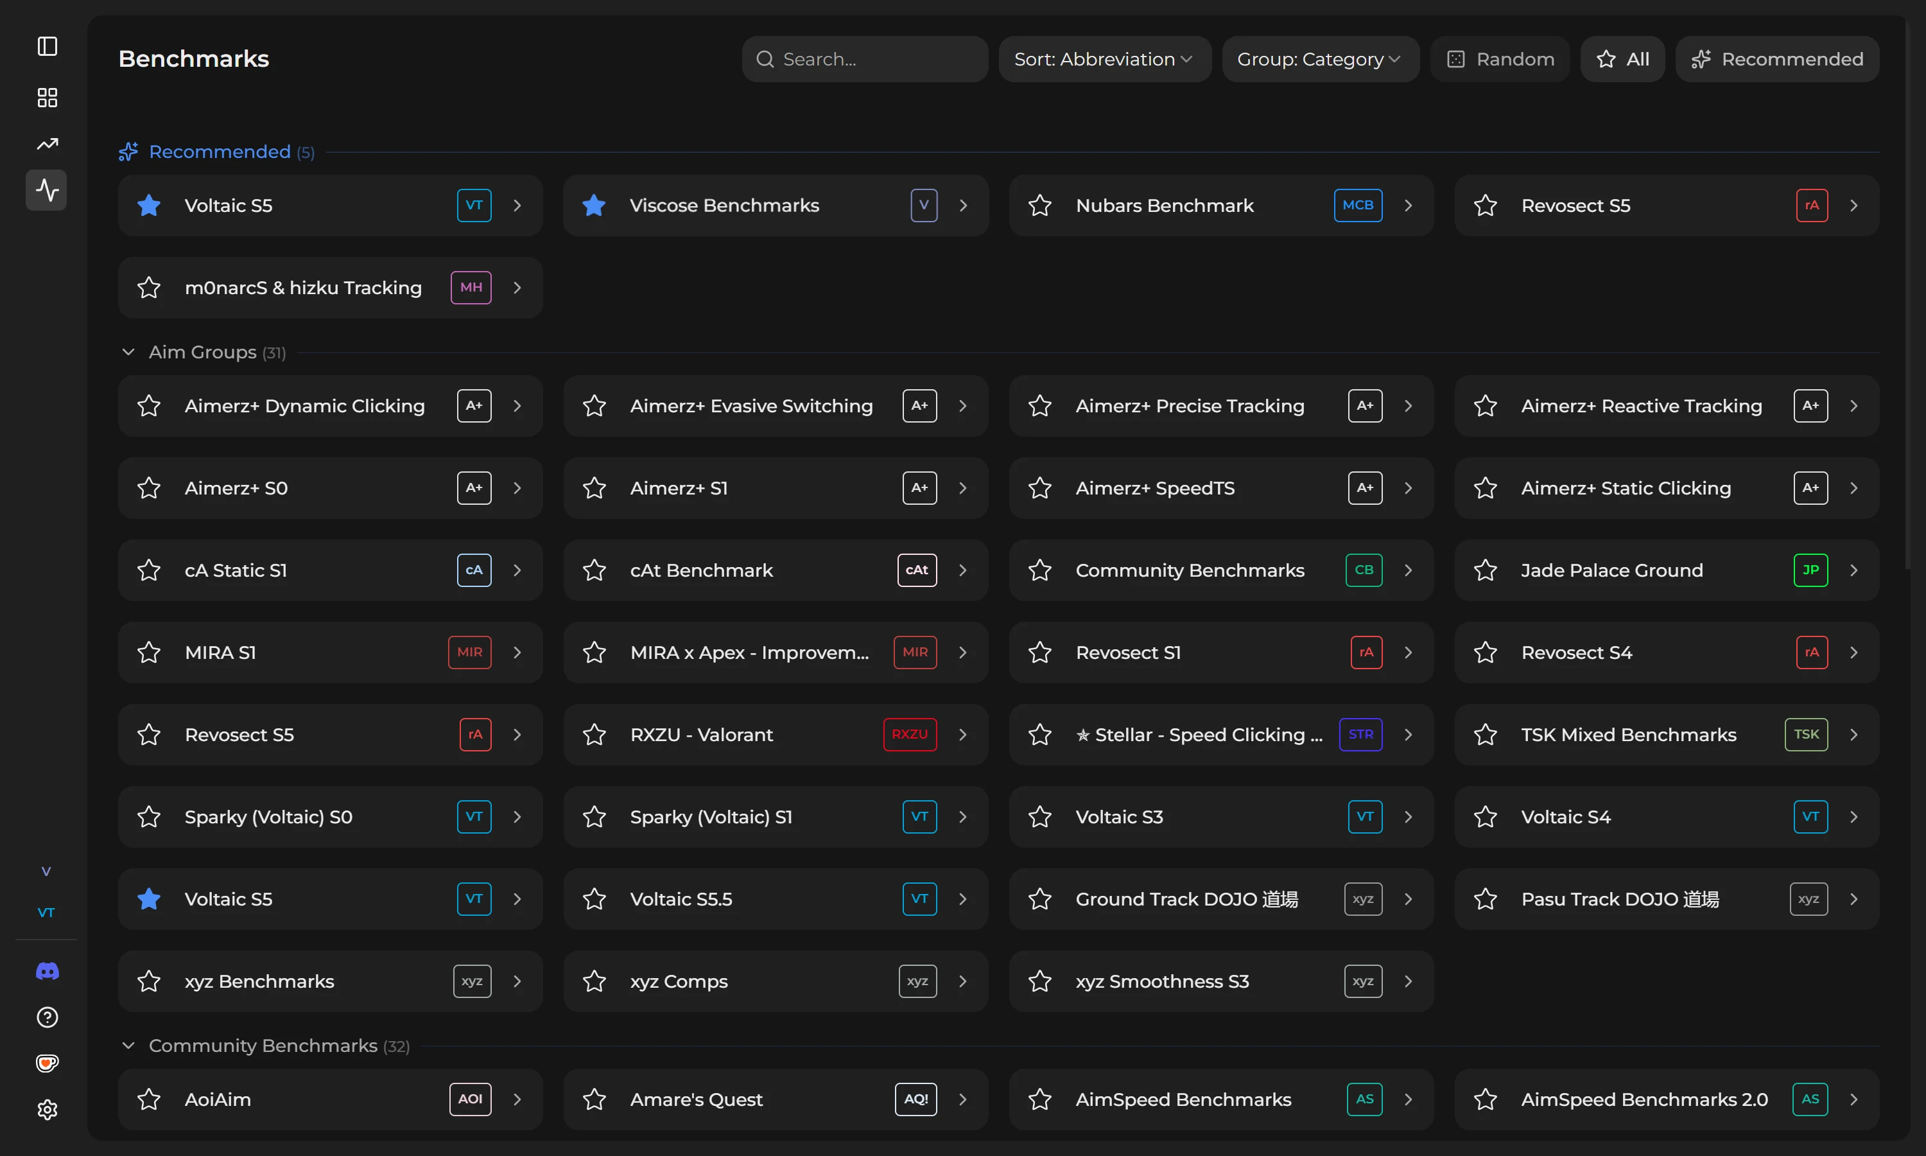
Task: Open the Discord icon
Action: point(47,970)
